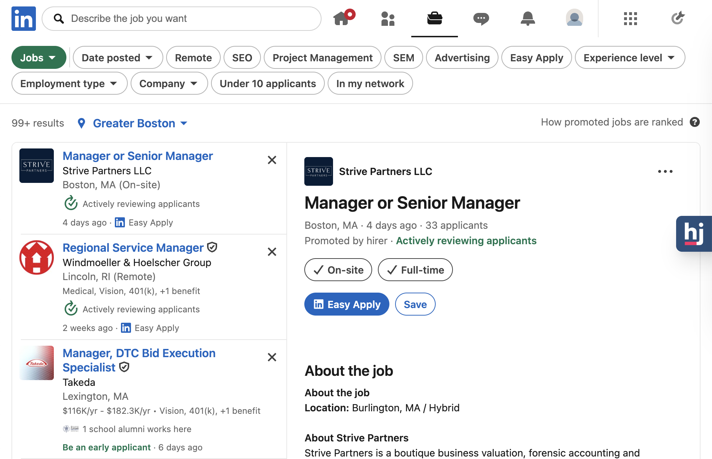This screenshot has width=712, height=459.
Task: Click the Full-time checked pill
Action: (x=415, y=270)
